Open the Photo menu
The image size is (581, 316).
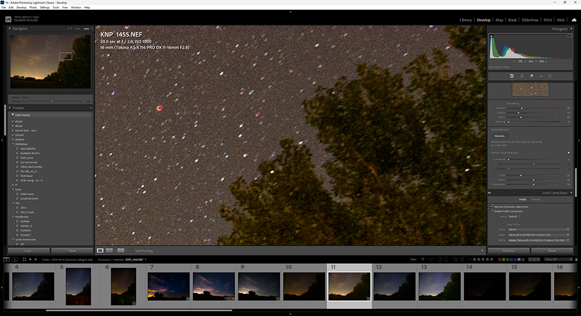pyautogui.click(x=33, y=8)
